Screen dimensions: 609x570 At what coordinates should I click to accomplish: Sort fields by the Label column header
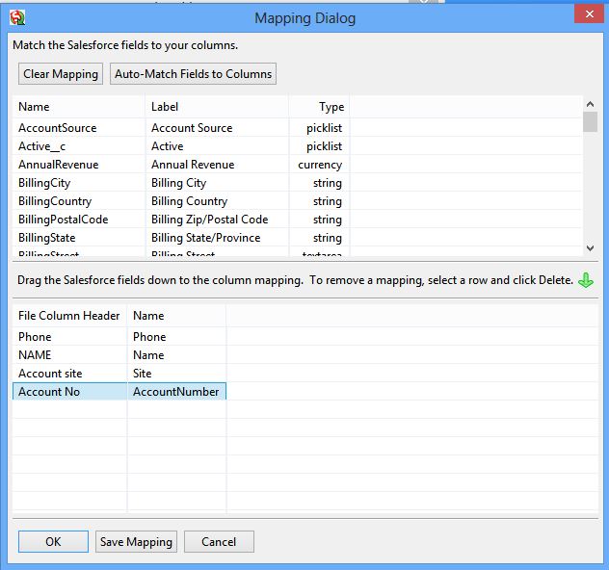click(217, 107)
